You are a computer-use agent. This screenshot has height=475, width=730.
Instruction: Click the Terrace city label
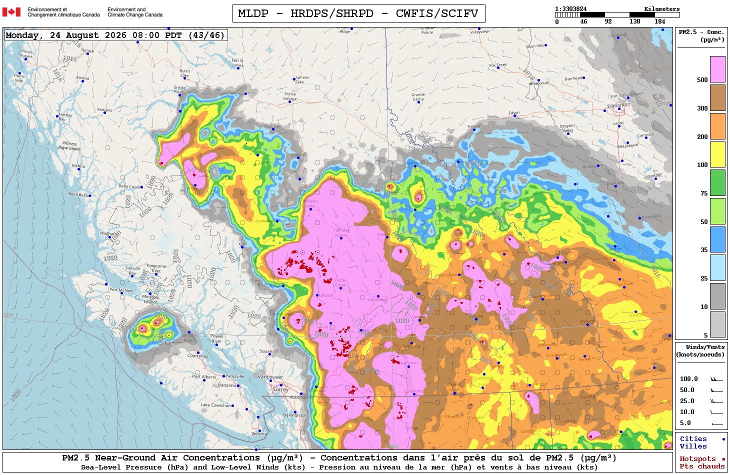click(87, 50)
